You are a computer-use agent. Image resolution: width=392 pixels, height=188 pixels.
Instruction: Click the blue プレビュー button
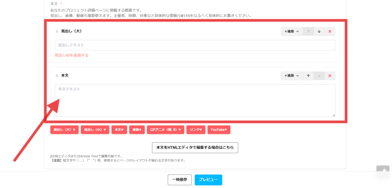click(208, 180)
